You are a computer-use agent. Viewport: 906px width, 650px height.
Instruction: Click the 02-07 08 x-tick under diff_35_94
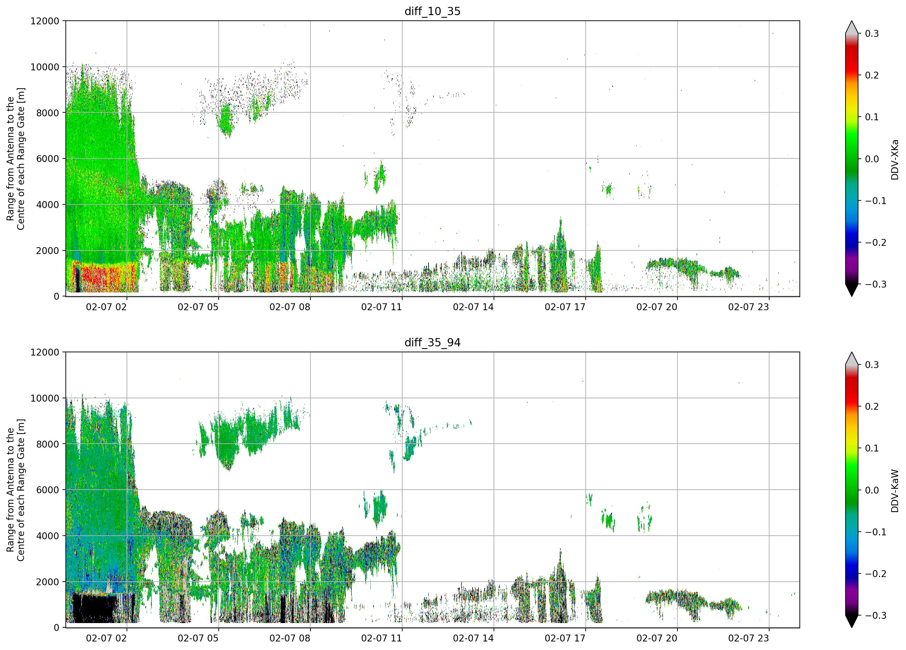click(x=290, y=638)
